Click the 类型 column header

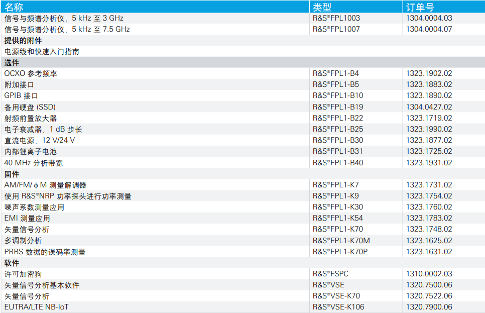[322, 7]
